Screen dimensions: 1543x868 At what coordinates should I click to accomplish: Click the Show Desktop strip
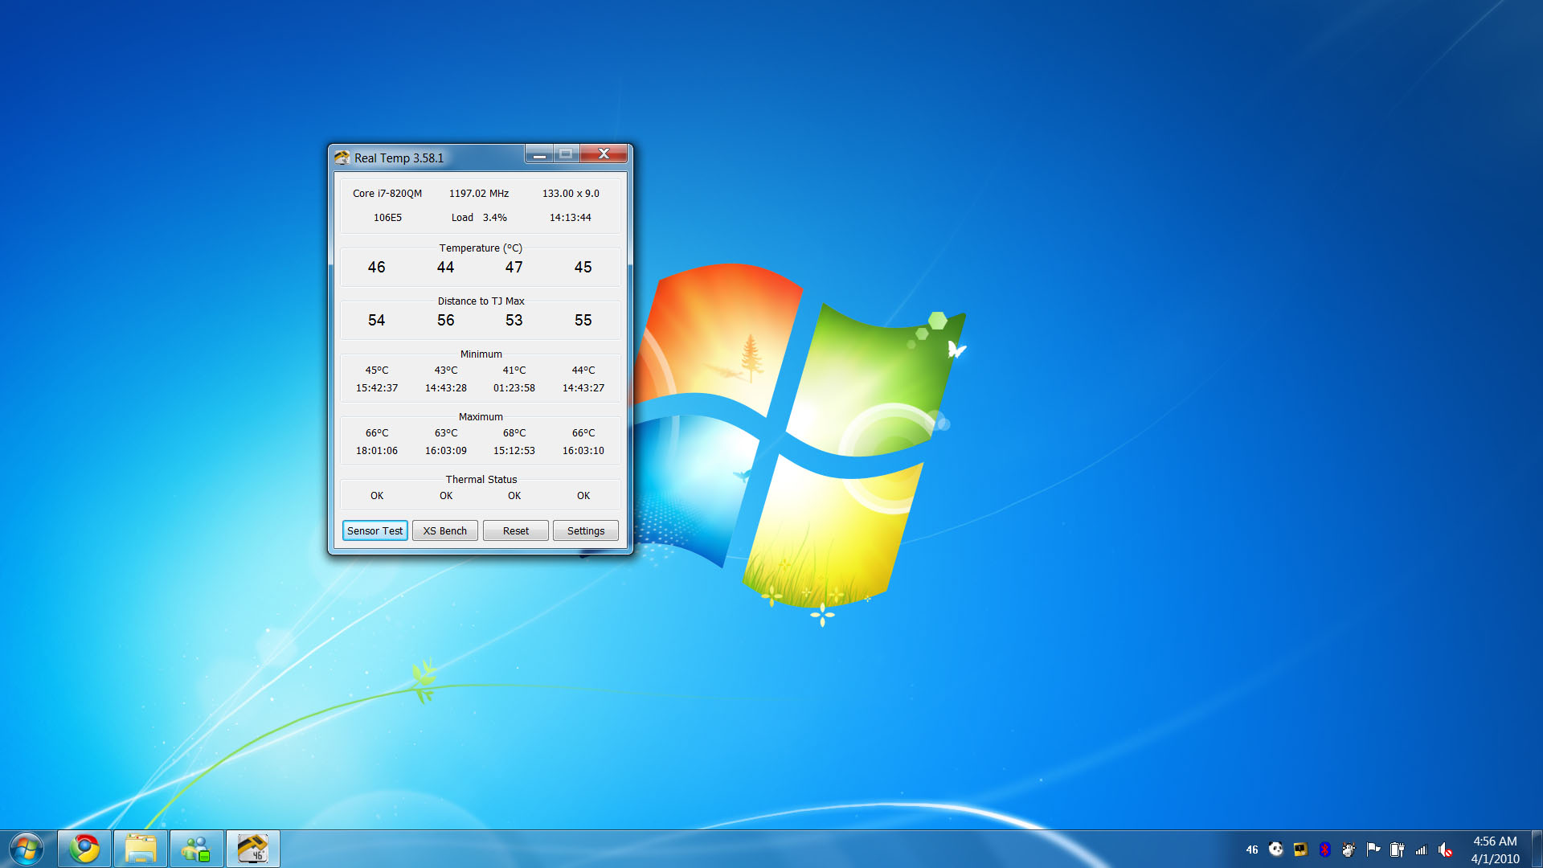point(1537,849)
